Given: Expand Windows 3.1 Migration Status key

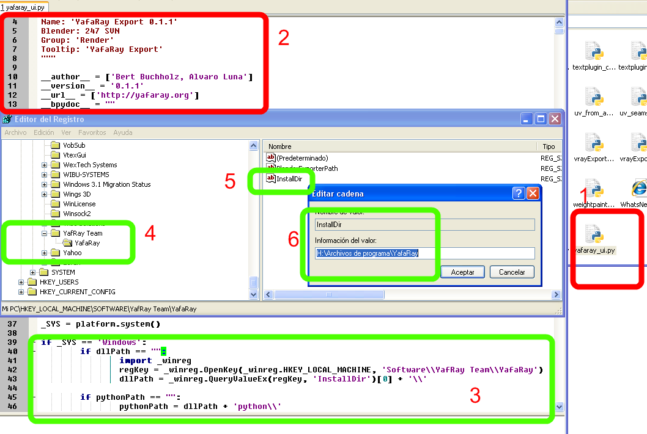Looking at the screenshot, I should tap(44, 184).
